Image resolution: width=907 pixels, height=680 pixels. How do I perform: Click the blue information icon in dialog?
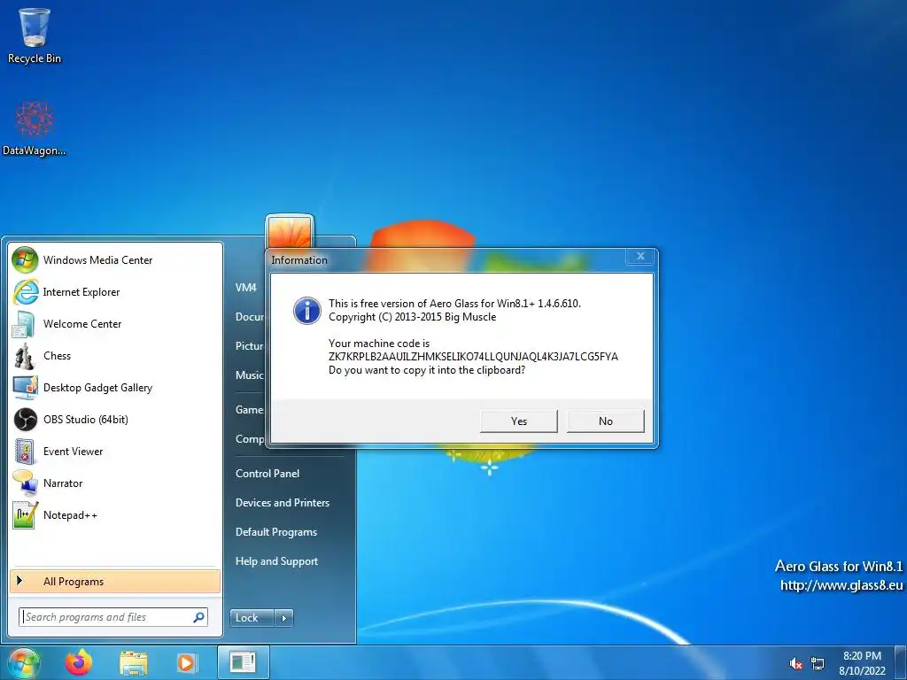(307, 311)
